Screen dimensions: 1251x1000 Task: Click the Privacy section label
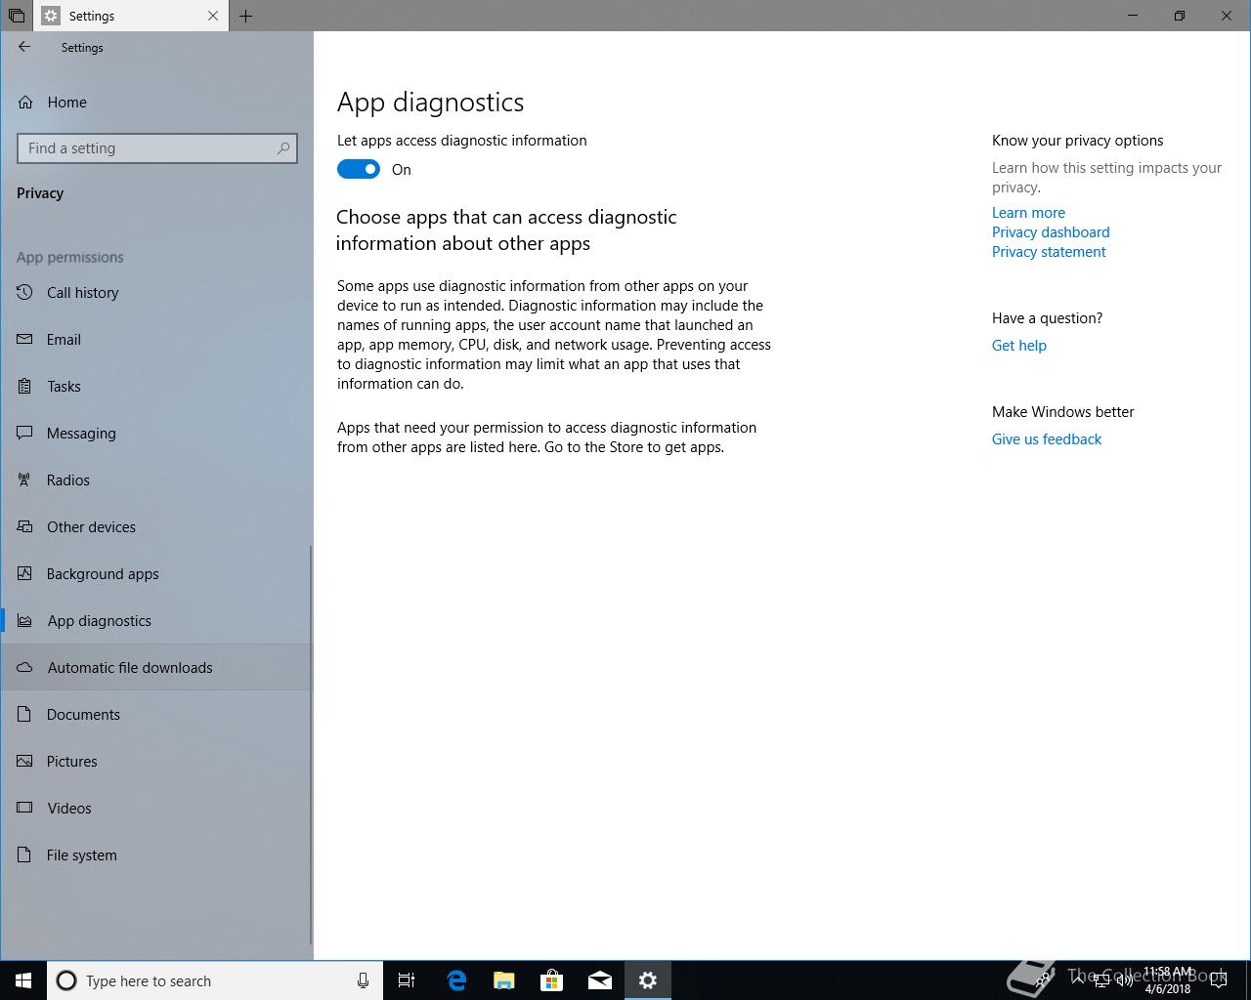coord(40,192)
